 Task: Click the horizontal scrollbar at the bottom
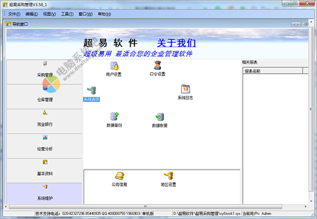tap(145, 206)
